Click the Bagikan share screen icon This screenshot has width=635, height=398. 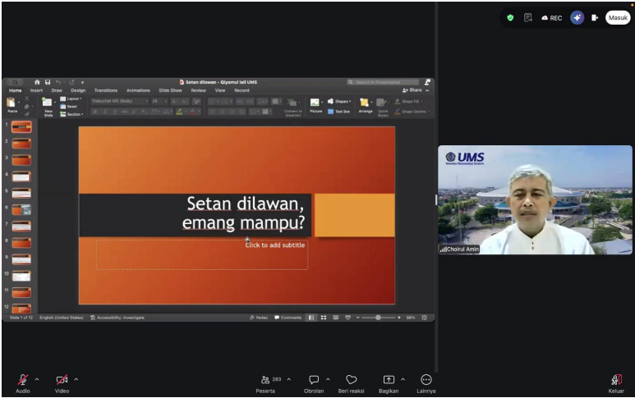click(x=389, y=380)
